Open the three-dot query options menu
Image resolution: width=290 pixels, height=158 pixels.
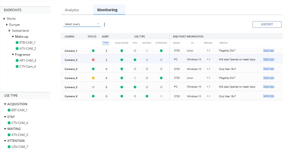[x=105, y=24]
